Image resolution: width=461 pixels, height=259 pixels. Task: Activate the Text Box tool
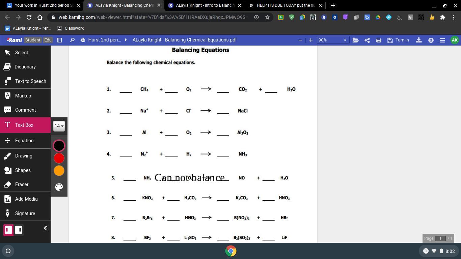click(25, 125)
